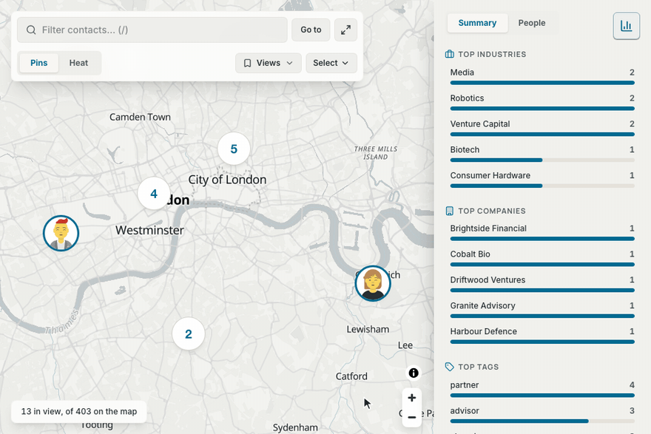Switch to the Summary tab
Image resolution: width=651 pixels, height=434 pixels.
pos(477,23)
